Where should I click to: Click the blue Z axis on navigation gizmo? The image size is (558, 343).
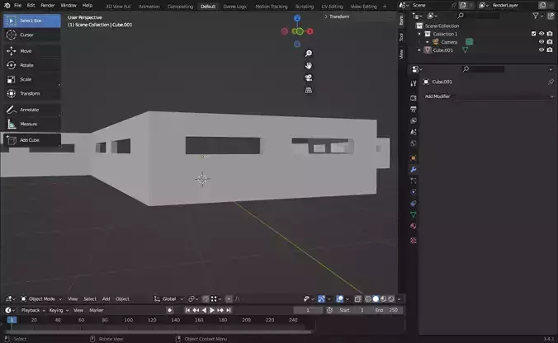click(297, 18)
